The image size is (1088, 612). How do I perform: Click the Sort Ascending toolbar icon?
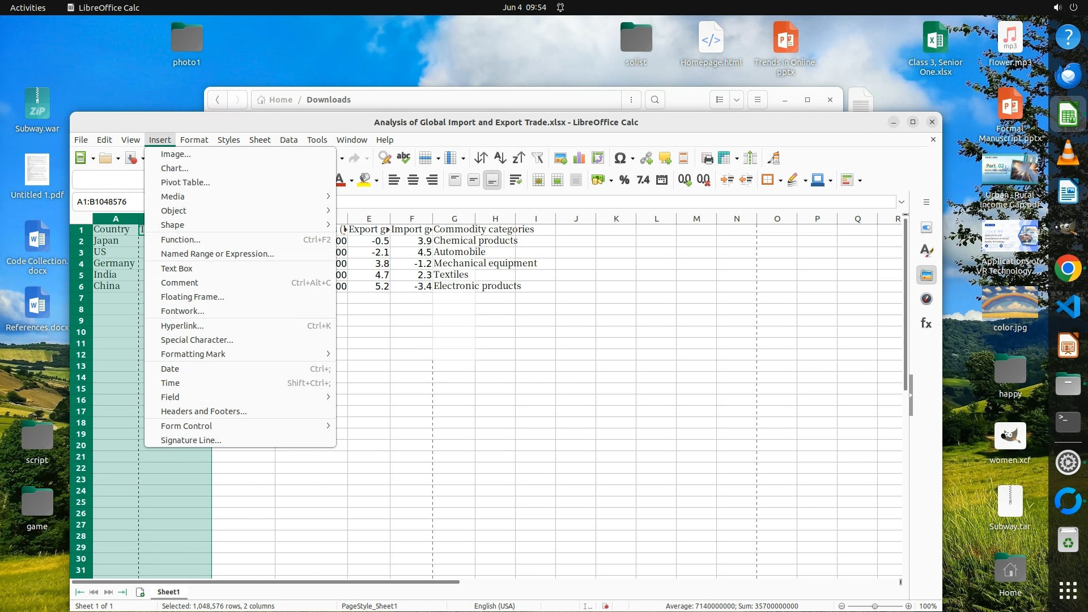pos(500,158)
